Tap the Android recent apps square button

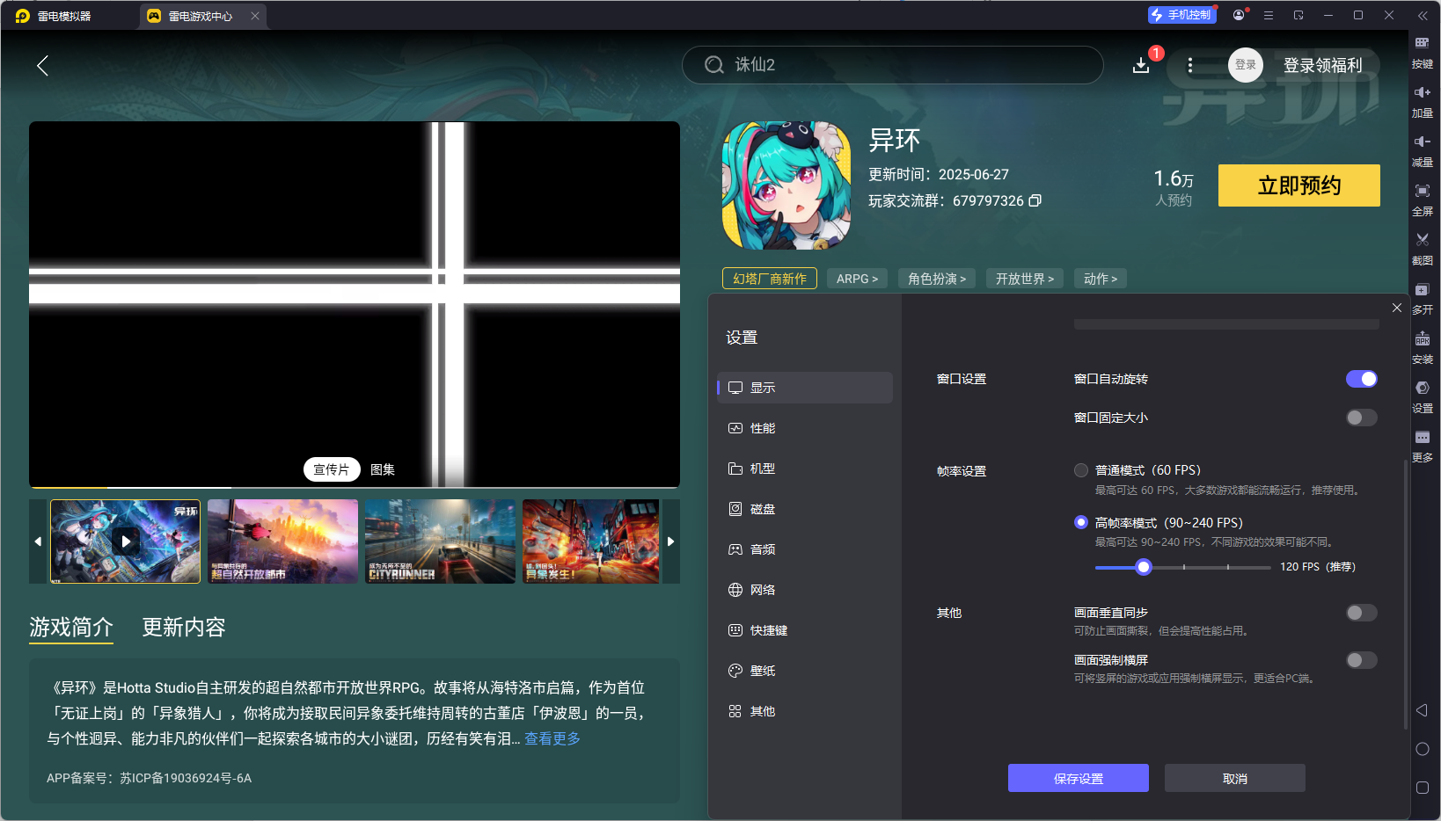pyautogui.click(x=1422, y=788)
